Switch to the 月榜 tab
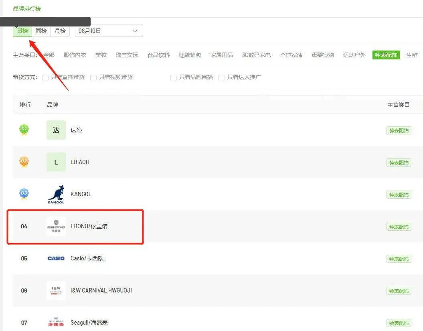Image resolution: width=423 pixels, height=331 pixels. tap(60, 31)
